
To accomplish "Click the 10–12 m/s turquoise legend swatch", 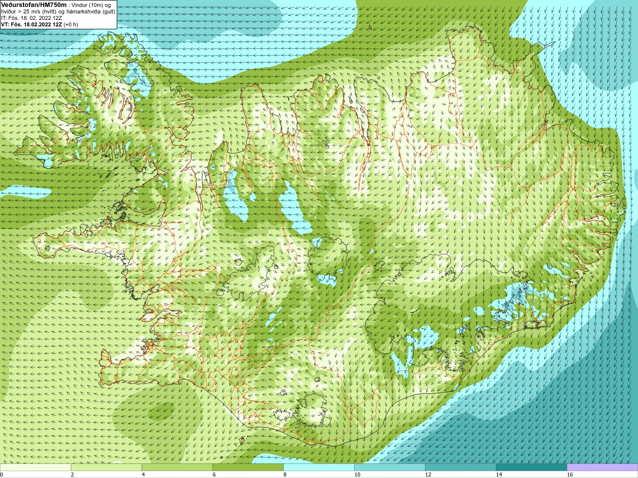I will [390, 468].
